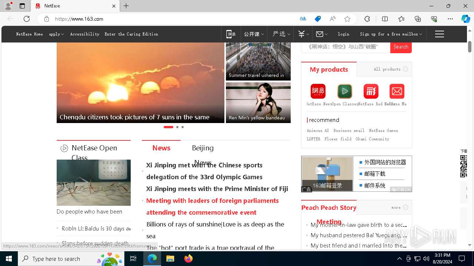Viewport: 474px width, 266px height.
Task: Close the NetEase tab
Action: (114, 6)
